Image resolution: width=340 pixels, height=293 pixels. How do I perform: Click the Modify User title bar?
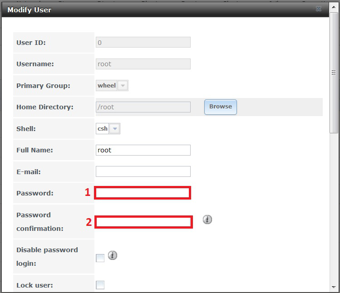pyautogui.click(x=159, y=9)
